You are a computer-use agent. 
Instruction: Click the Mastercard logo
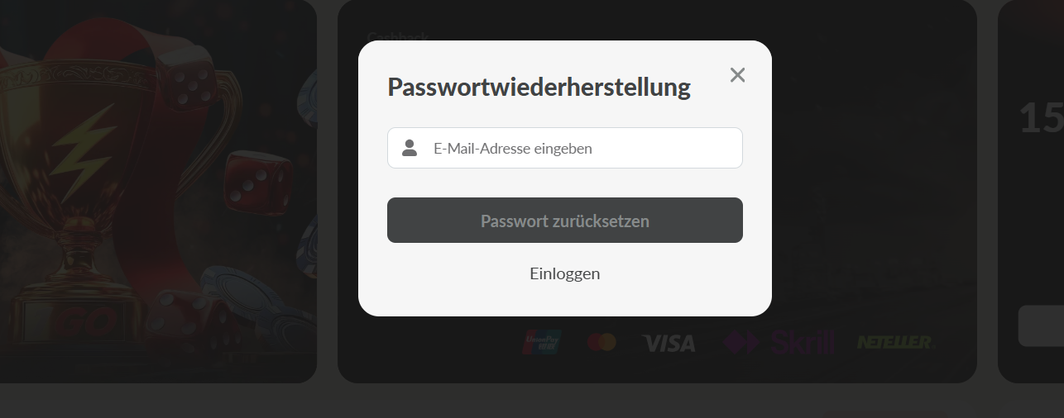click(x=601, y=342)
